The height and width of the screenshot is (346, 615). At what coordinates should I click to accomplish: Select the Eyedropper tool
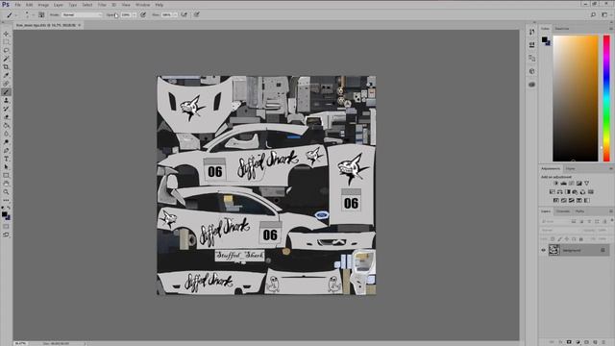6,75
